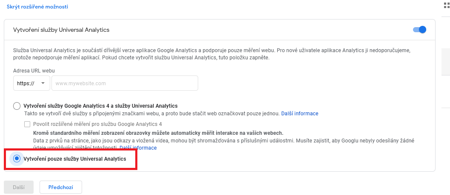Select Google Analytics 4 and Universal Analytics radio
This screenshot has height=195, width=450.
tap(17, 106)
